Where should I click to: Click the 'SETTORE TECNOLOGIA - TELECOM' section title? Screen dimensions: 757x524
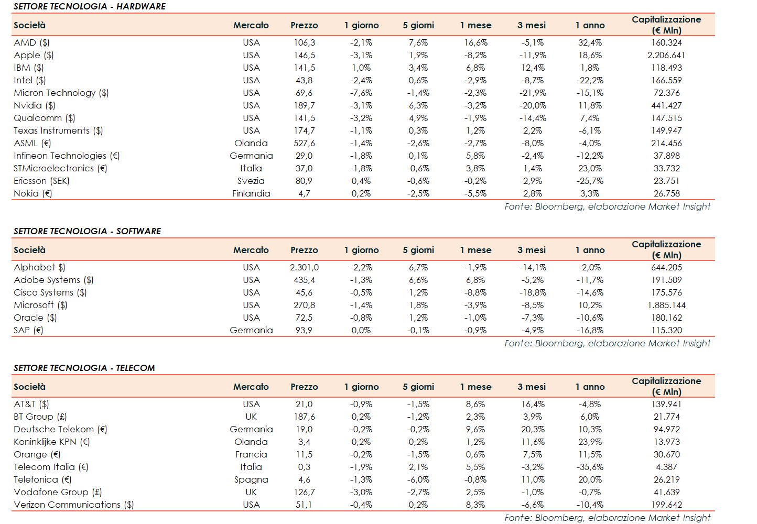(84, 368)
